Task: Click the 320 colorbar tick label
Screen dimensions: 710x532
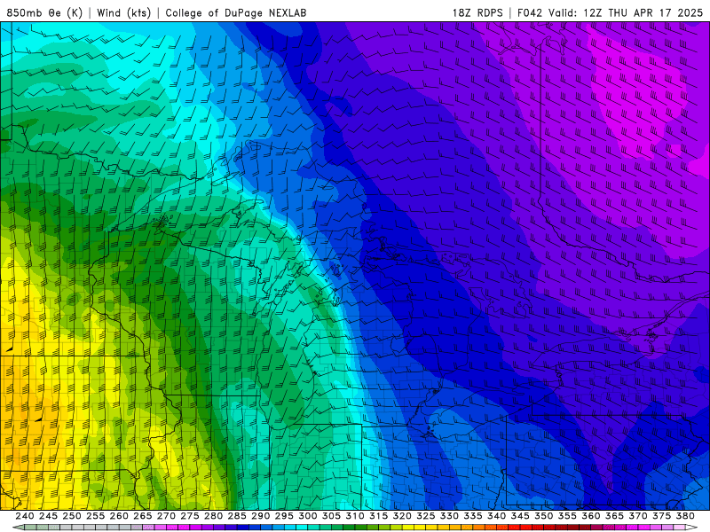Action: coord(402,516)
